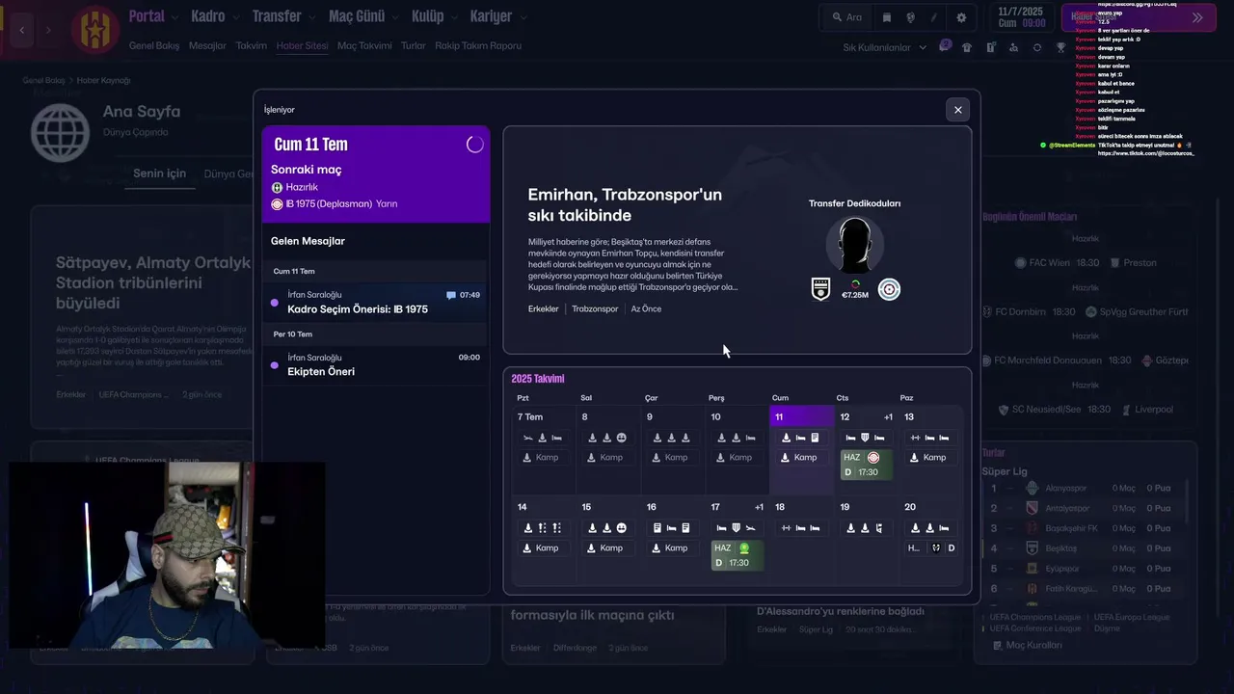Switch to the Genel Bakış tab
This screenshot has width=1234, height=694.
coord(154,45)
